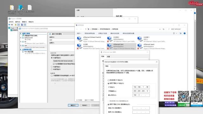Open the 操作(A) menu in Hyper-V Manager
This screenshot has width=203, height=114.
[x=18, y=22]
